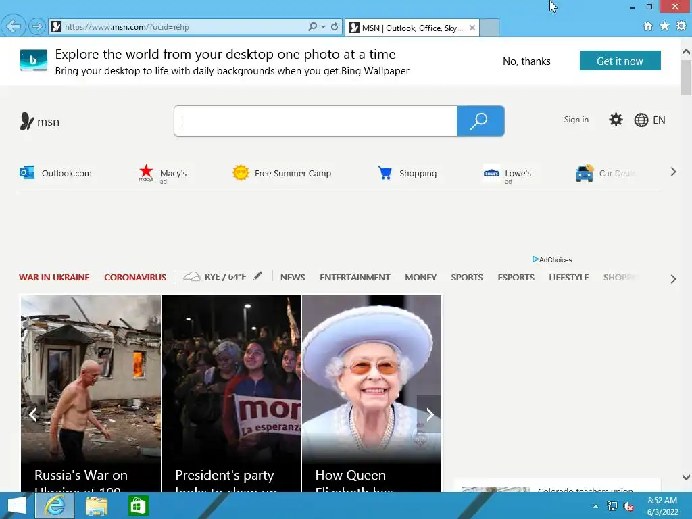Click the Get it now button
The height and width of the screenshot is (519, 692).
point(620,61)
